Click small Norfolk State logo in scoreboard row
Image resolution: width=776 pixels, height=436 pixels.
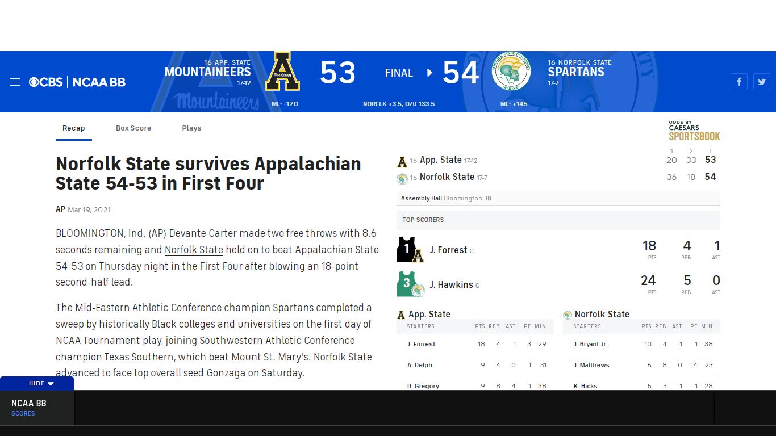402,179
